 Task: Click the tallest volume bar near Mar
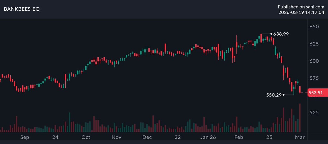(x=300, y=117)
